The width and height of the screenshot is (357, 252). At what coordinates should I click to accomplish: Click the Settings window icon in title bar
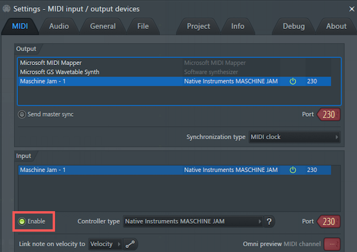[x=7, y=9]
